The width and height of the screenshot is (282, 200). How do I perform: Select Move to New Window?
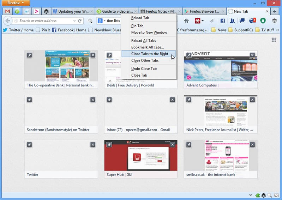point(149,32)
